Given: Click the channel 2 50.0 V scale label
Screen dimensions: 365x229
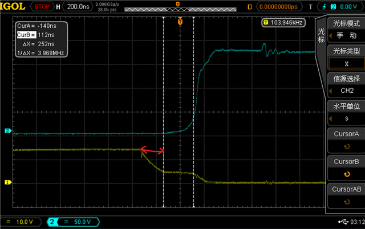Looking at the screenshot, I should [x=82, y=222].
